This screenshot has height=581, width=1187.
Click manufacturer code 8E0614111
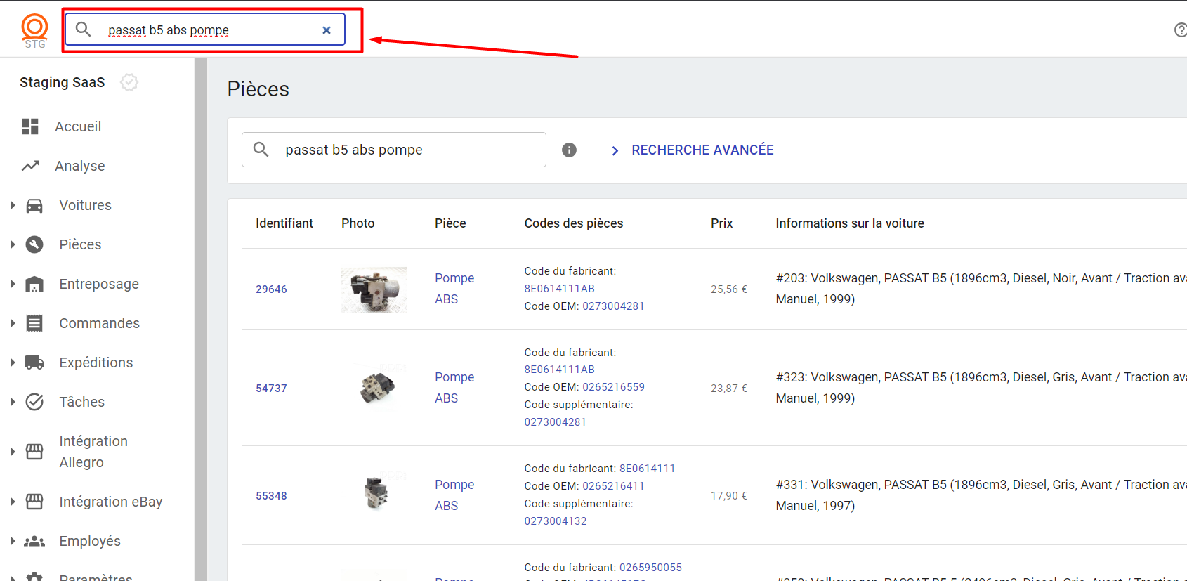[x=647, y=469]
